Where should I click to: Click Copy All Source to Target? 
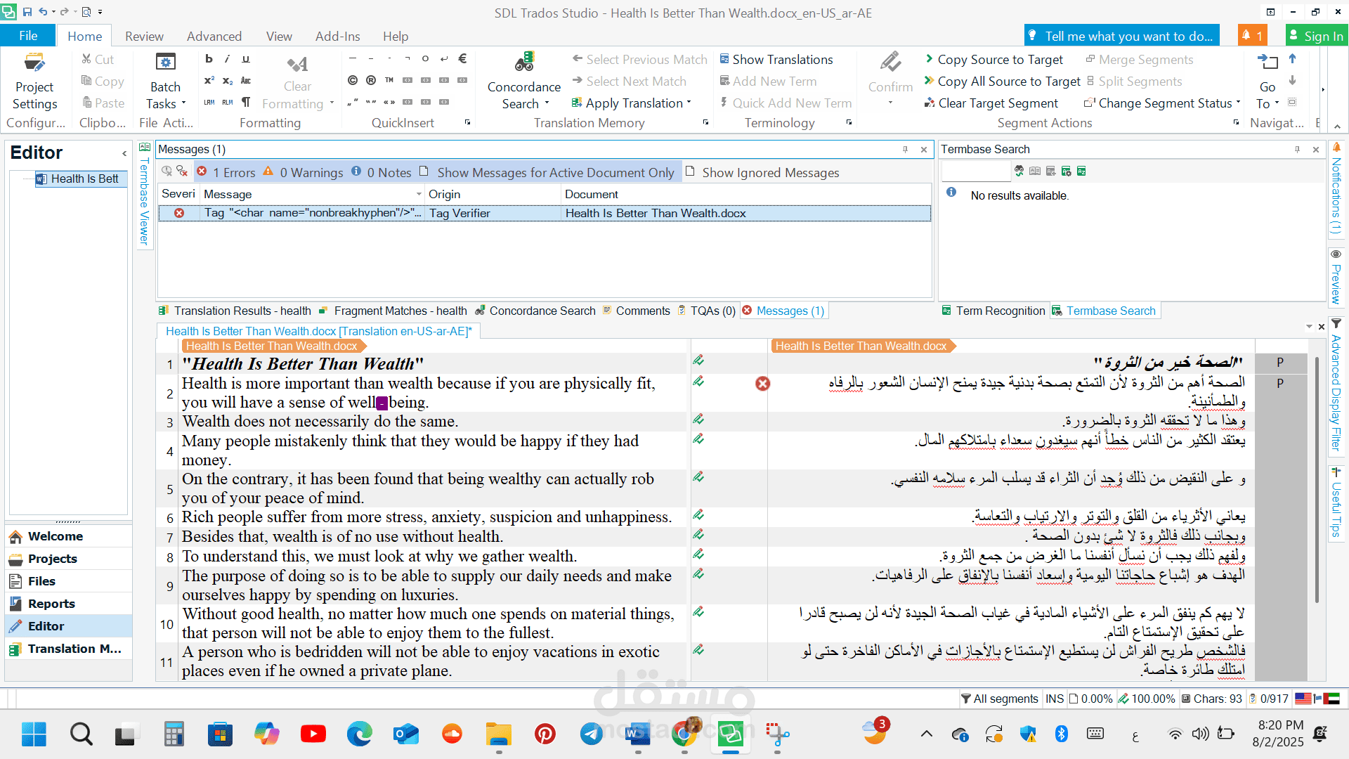tap(1003, 82)
